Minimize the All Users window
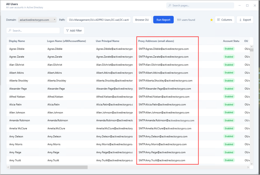This screenshot has height=175, width=260. (x=240, y=6)
